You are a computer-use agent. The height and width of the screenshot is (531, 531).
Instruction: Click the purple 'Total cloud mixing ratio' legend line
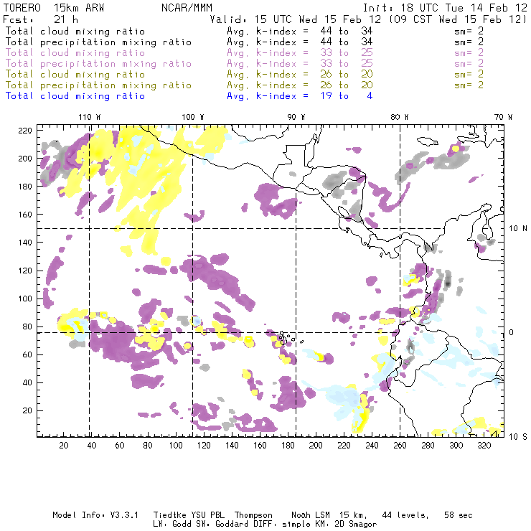75,53
